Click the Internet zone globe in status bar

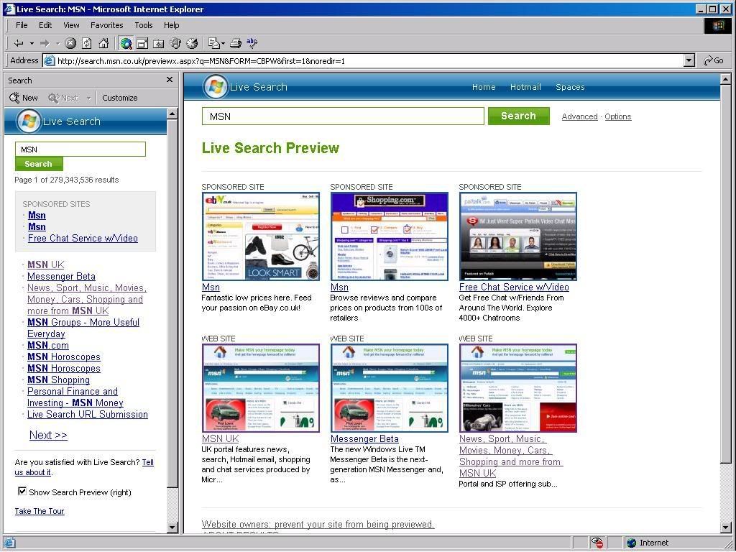pos(631,543)
